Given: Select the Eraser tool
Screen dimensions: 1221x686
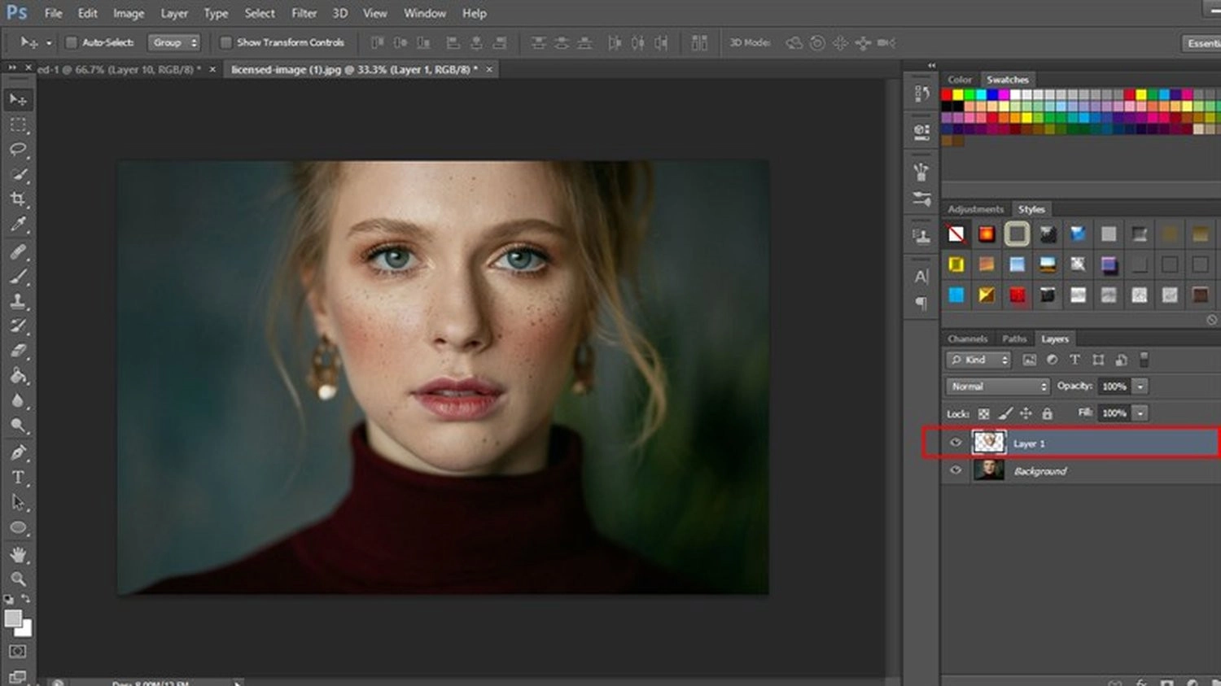Looking at the screenshot, I should 18,351.
